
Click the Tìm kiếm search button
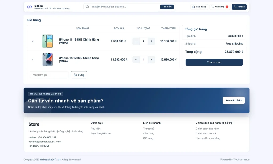(167, 7)
